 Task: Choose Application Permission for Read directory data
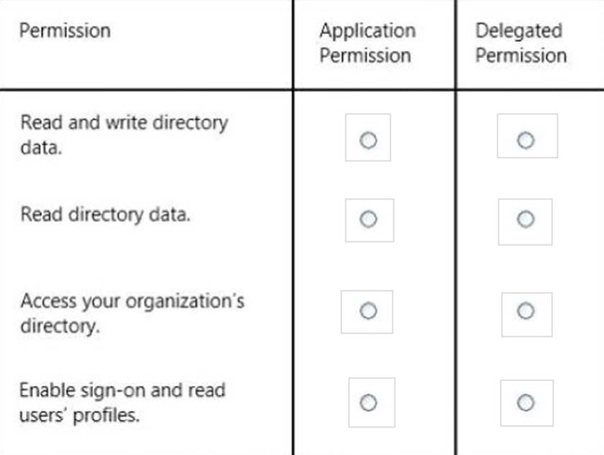(x=368, y=219)
